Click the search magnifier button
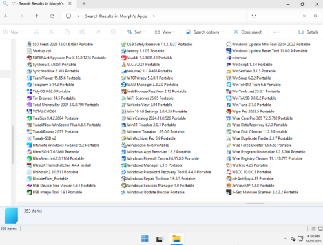 pyautogui.click(x=315, y=16)
